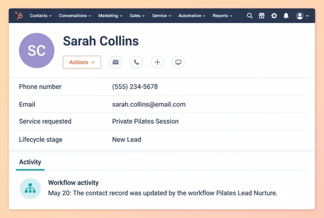The height and width of the screenshot is (218, 324).
Task: Click the Service requested label
Action: pos(45,121)
